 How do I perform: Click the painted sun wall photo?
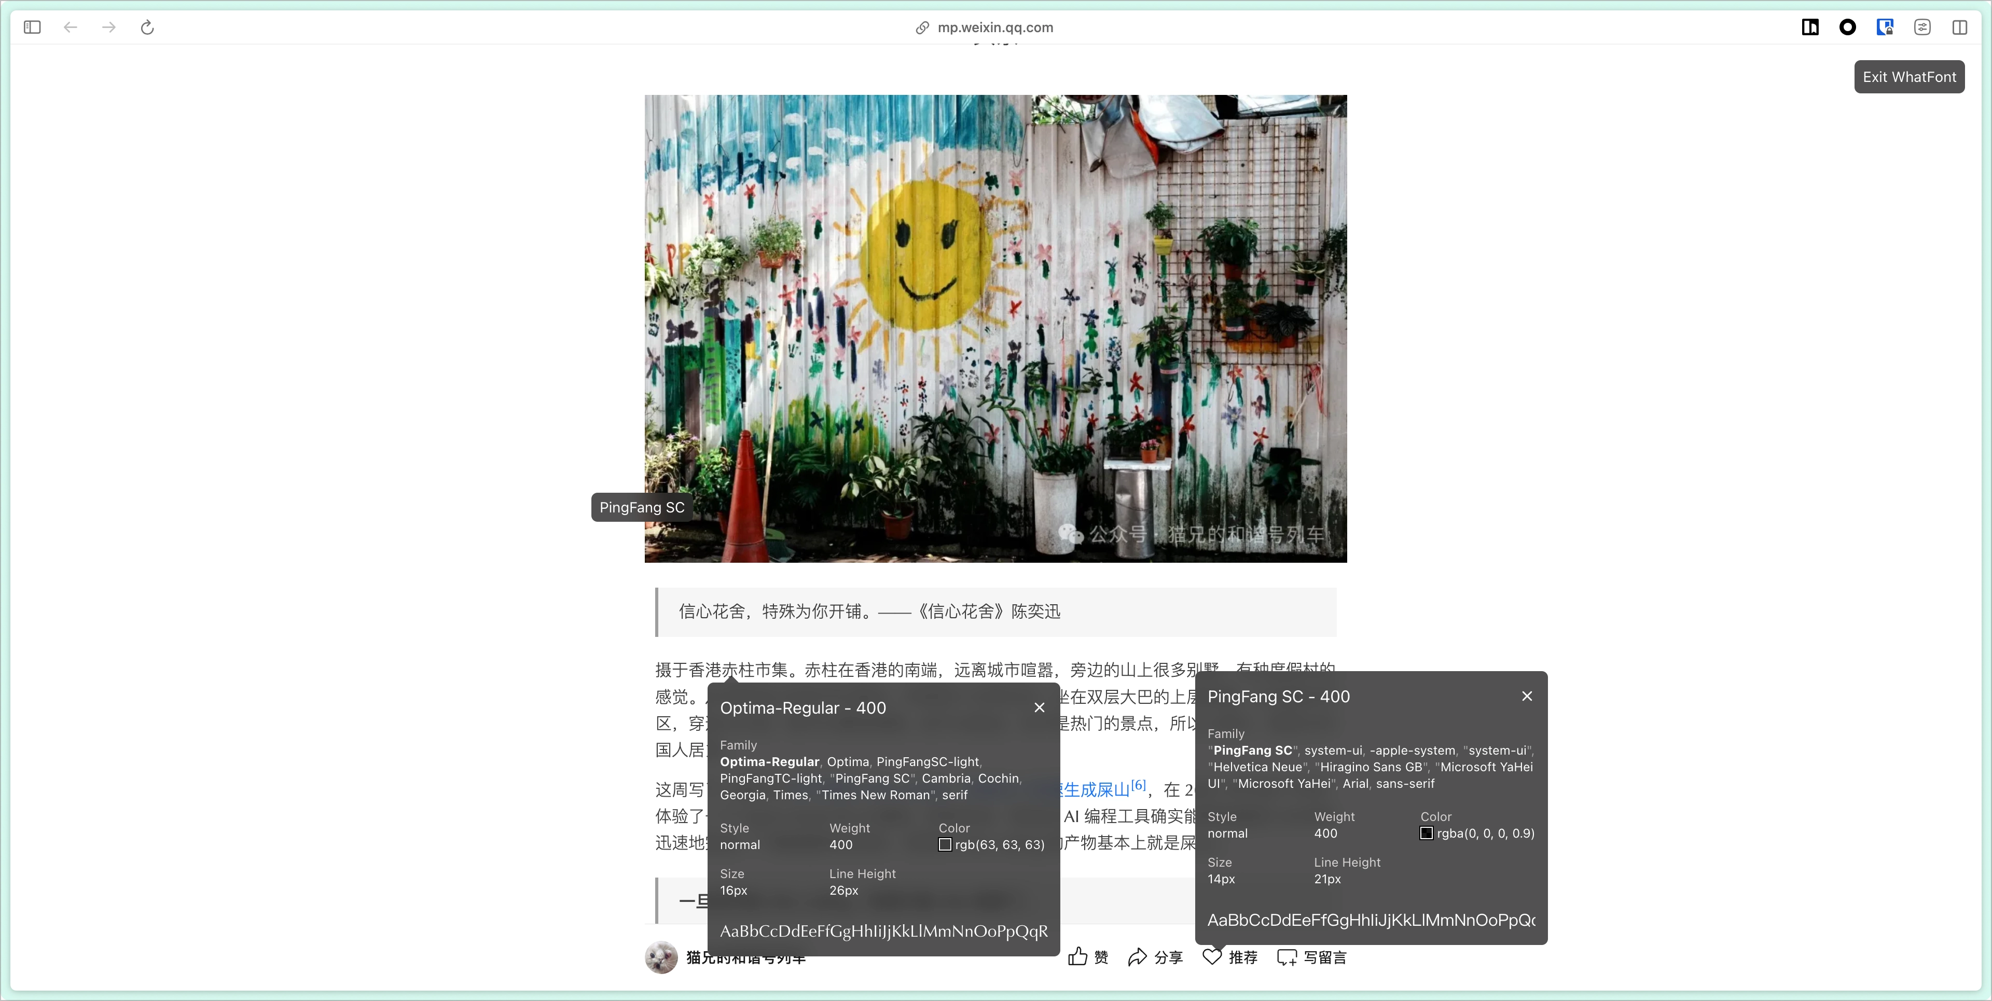pos(995,328)
